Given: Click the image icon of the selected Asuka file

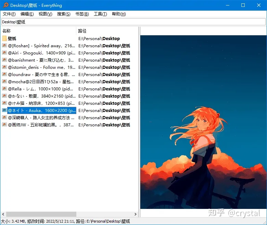Looking at the screenshot, I should [x=4, y=110].
